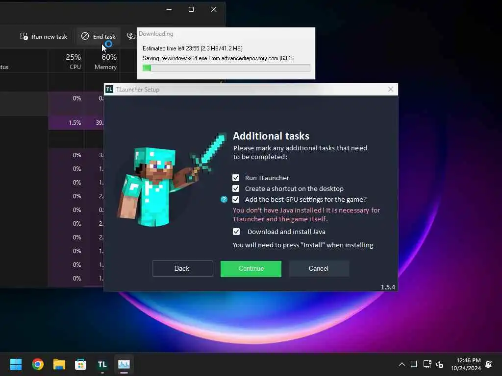
Task: Click Run new task in Task Manager
Action: pyautogui.click(x=44, y=36)
